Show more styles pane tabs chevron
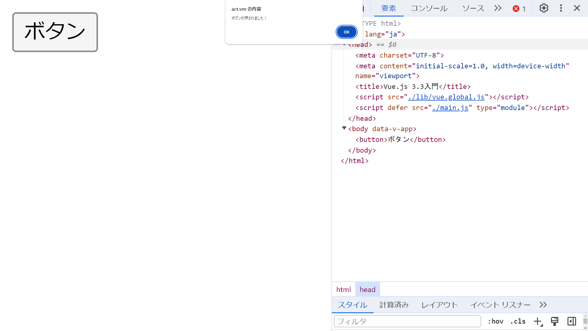This screenshot has width=588, height=331. pos(543,305)
